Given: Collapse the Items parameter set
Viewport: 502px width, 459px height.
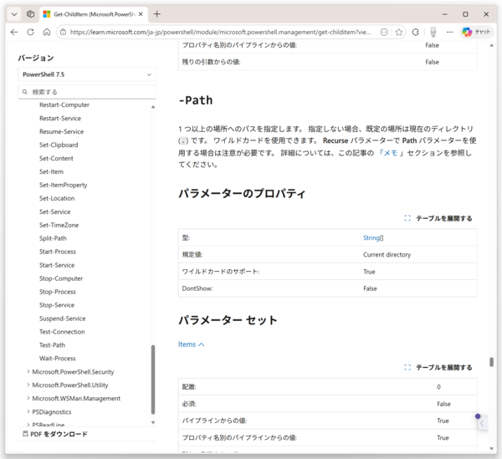Looking at the screenshot, I should [191, 344].
